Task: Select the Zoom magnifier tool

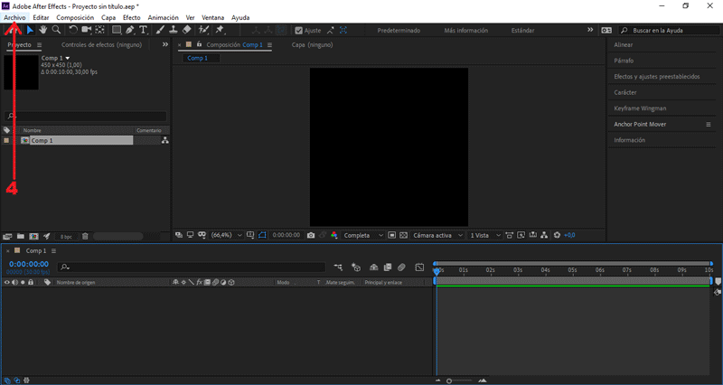Action: (56, 30)
